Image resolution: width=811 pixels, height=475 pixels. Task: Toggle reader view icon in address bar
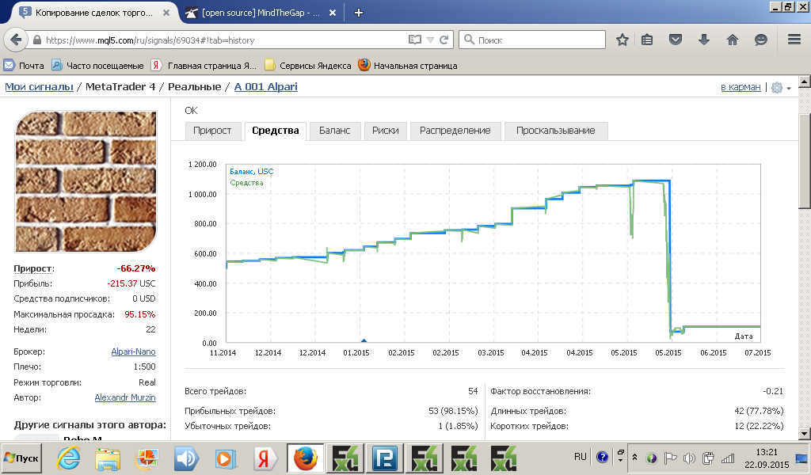click(x=415, y=40)
